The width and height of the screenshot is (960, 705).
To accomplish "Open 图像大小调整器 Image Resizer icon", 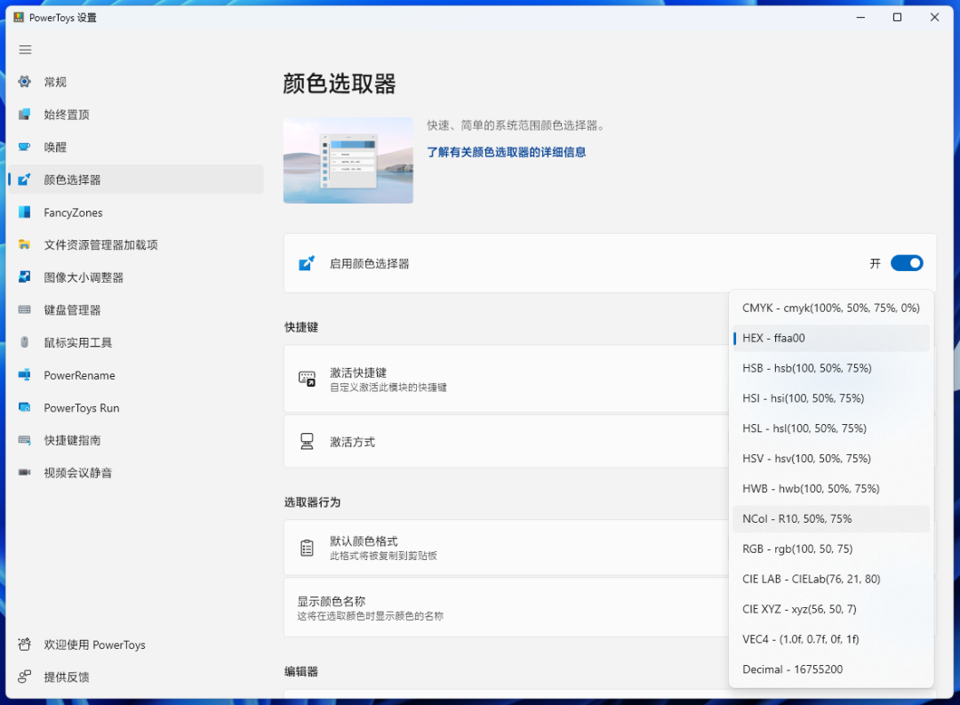I will coord(25,276).
